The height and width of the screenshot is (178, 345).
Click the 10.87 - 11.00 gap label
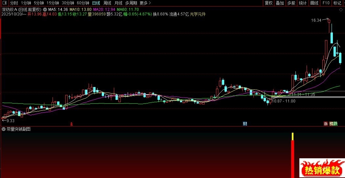(x=284, y=101)
